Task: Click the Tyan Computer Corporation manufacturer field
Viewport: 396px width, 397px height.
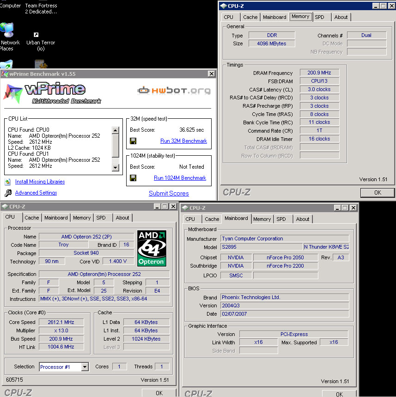Action: pyautogui.click(x=285, y=238)
